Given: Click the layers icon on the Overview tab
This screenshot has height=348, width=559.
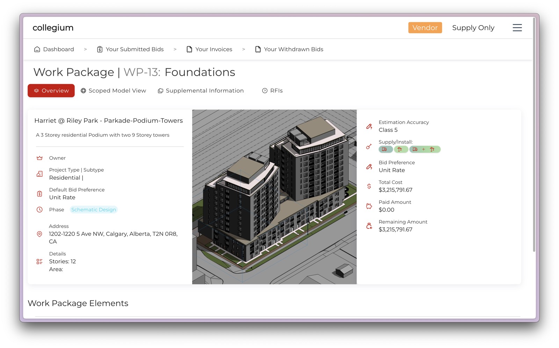Looking at the screenshot, I should pos(36,90).
